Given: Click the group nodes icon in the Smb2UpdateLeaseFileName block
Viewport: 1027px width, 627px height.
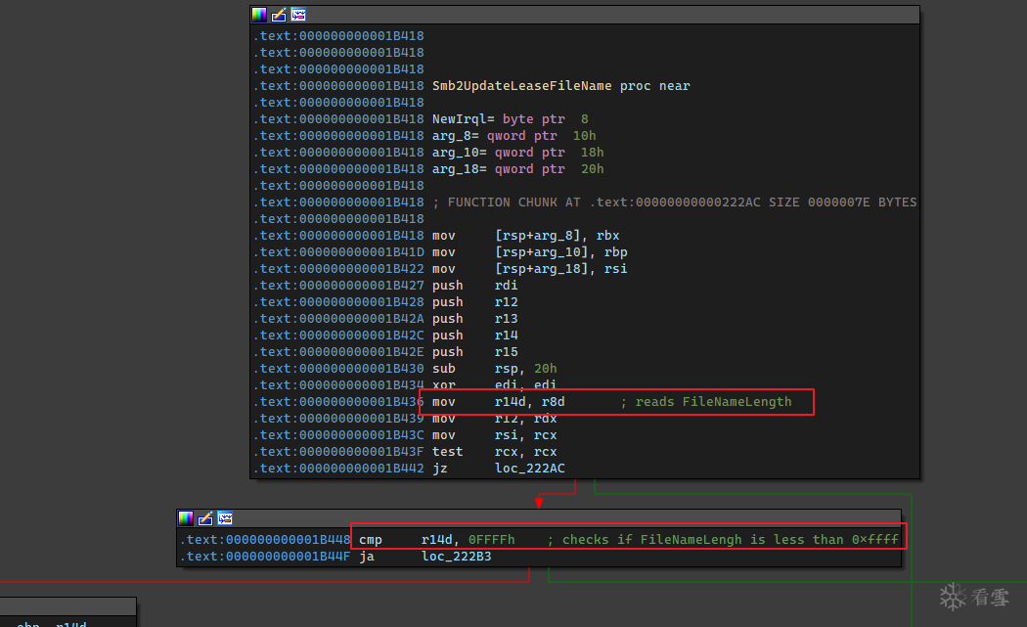Looking at the screenshot, I should coord(298,15).
